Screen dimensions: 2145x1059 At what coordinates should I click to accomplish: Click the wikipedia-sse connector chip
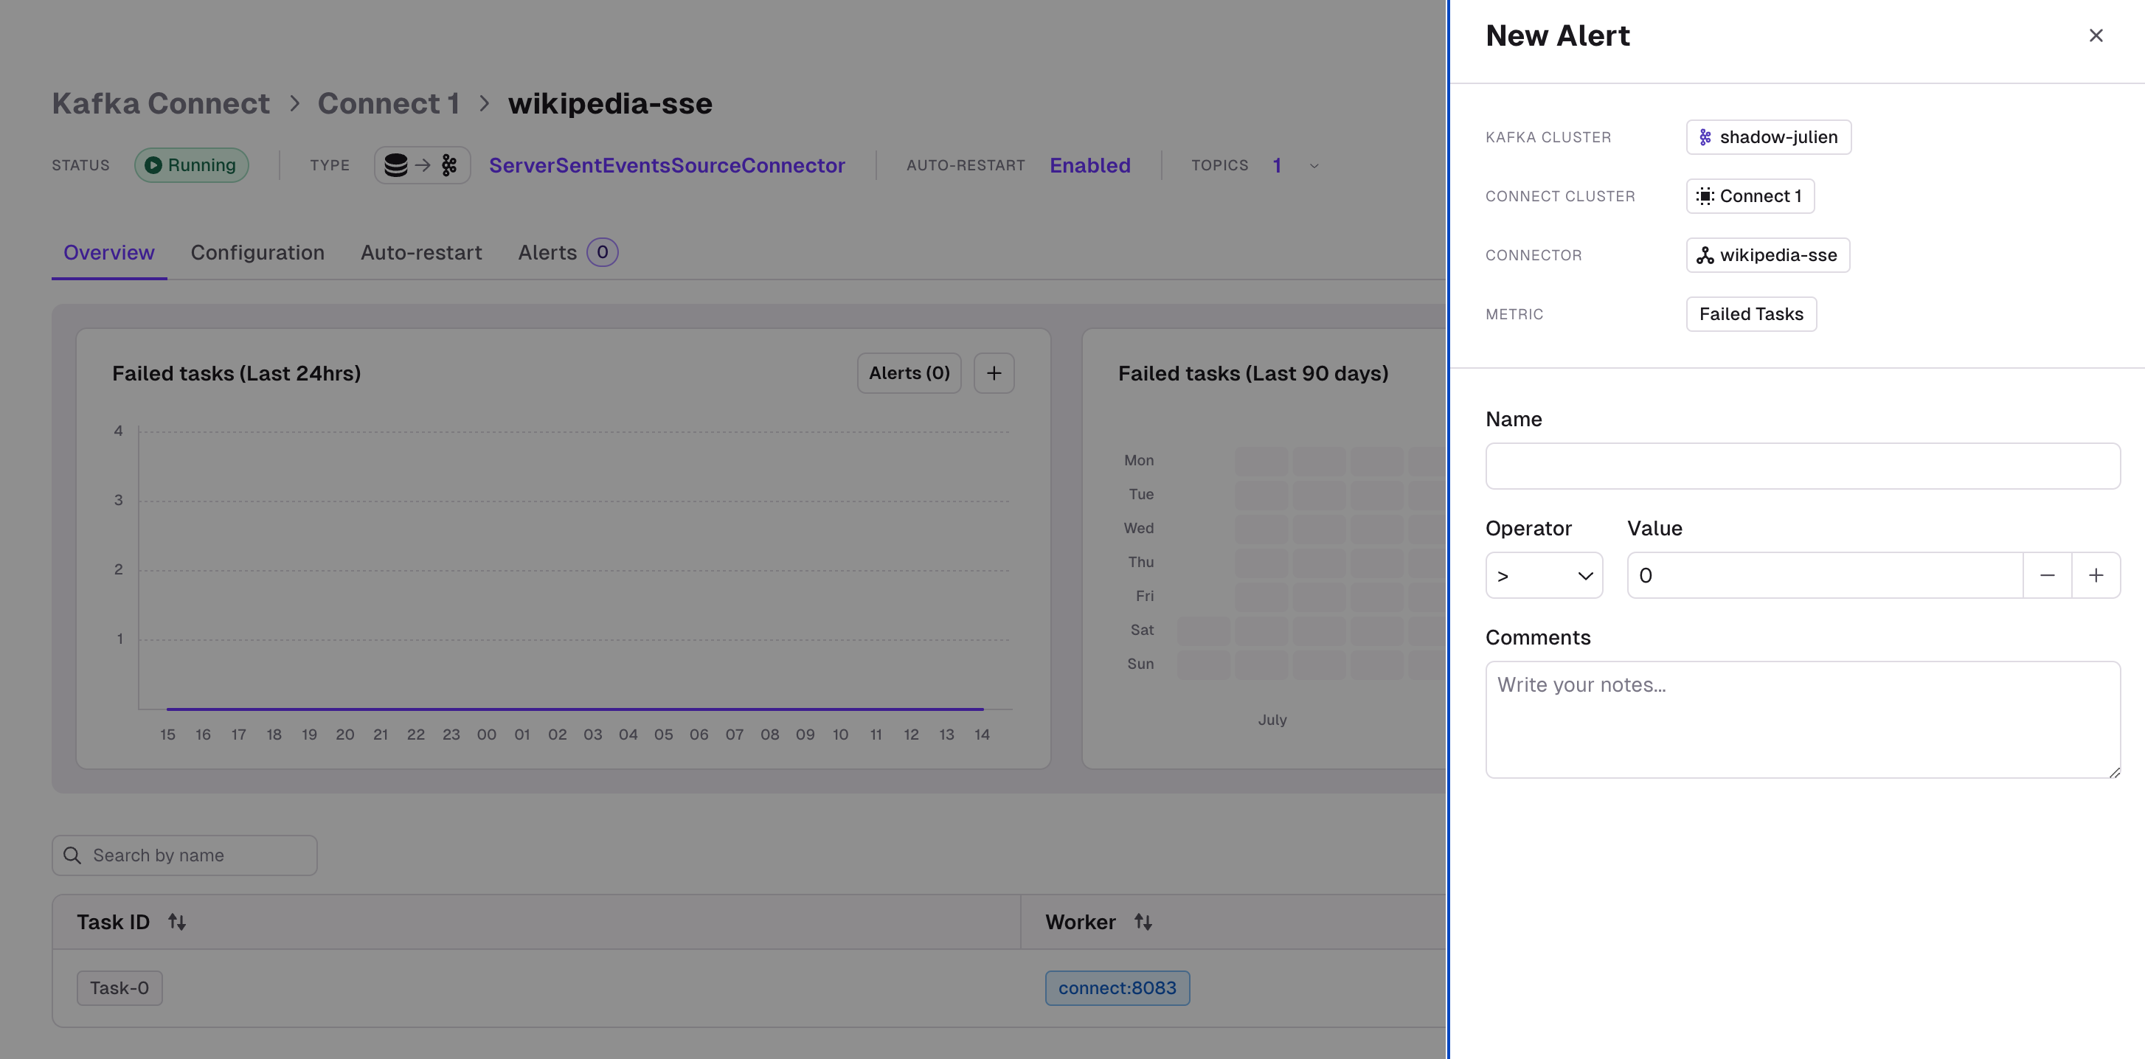click(x=1767, y=256)
